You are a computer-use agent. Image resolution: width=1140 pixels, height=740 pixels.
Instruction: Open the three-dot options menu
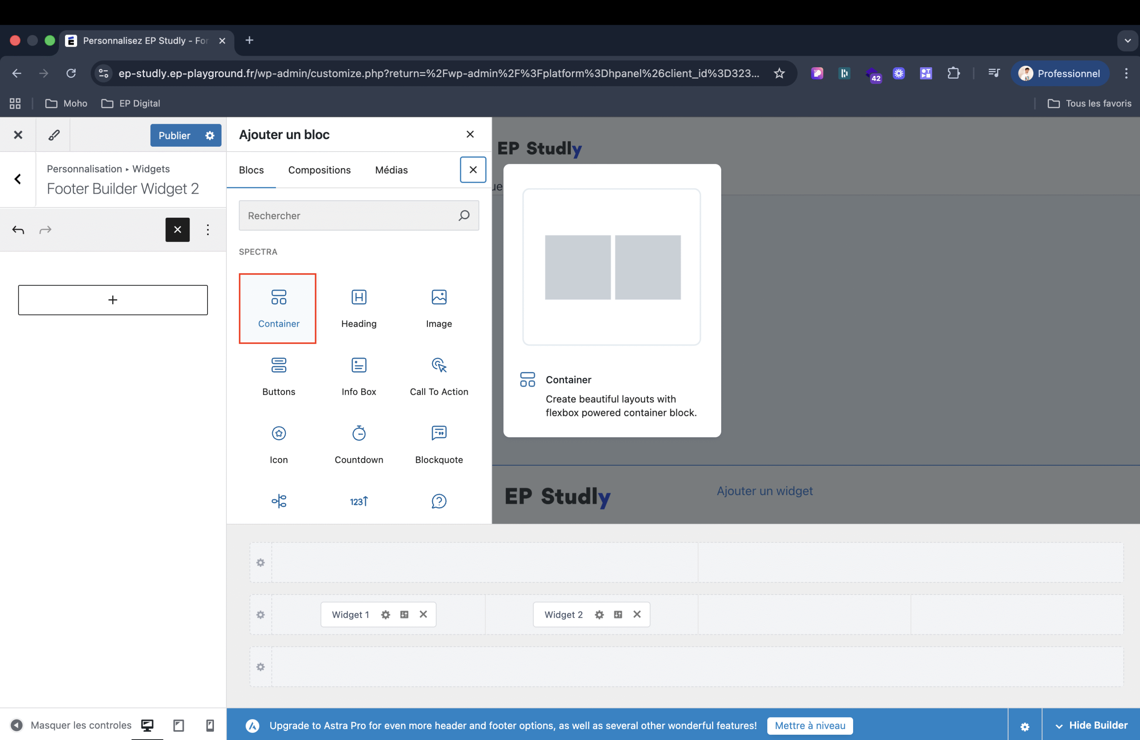tap(208, 230)
